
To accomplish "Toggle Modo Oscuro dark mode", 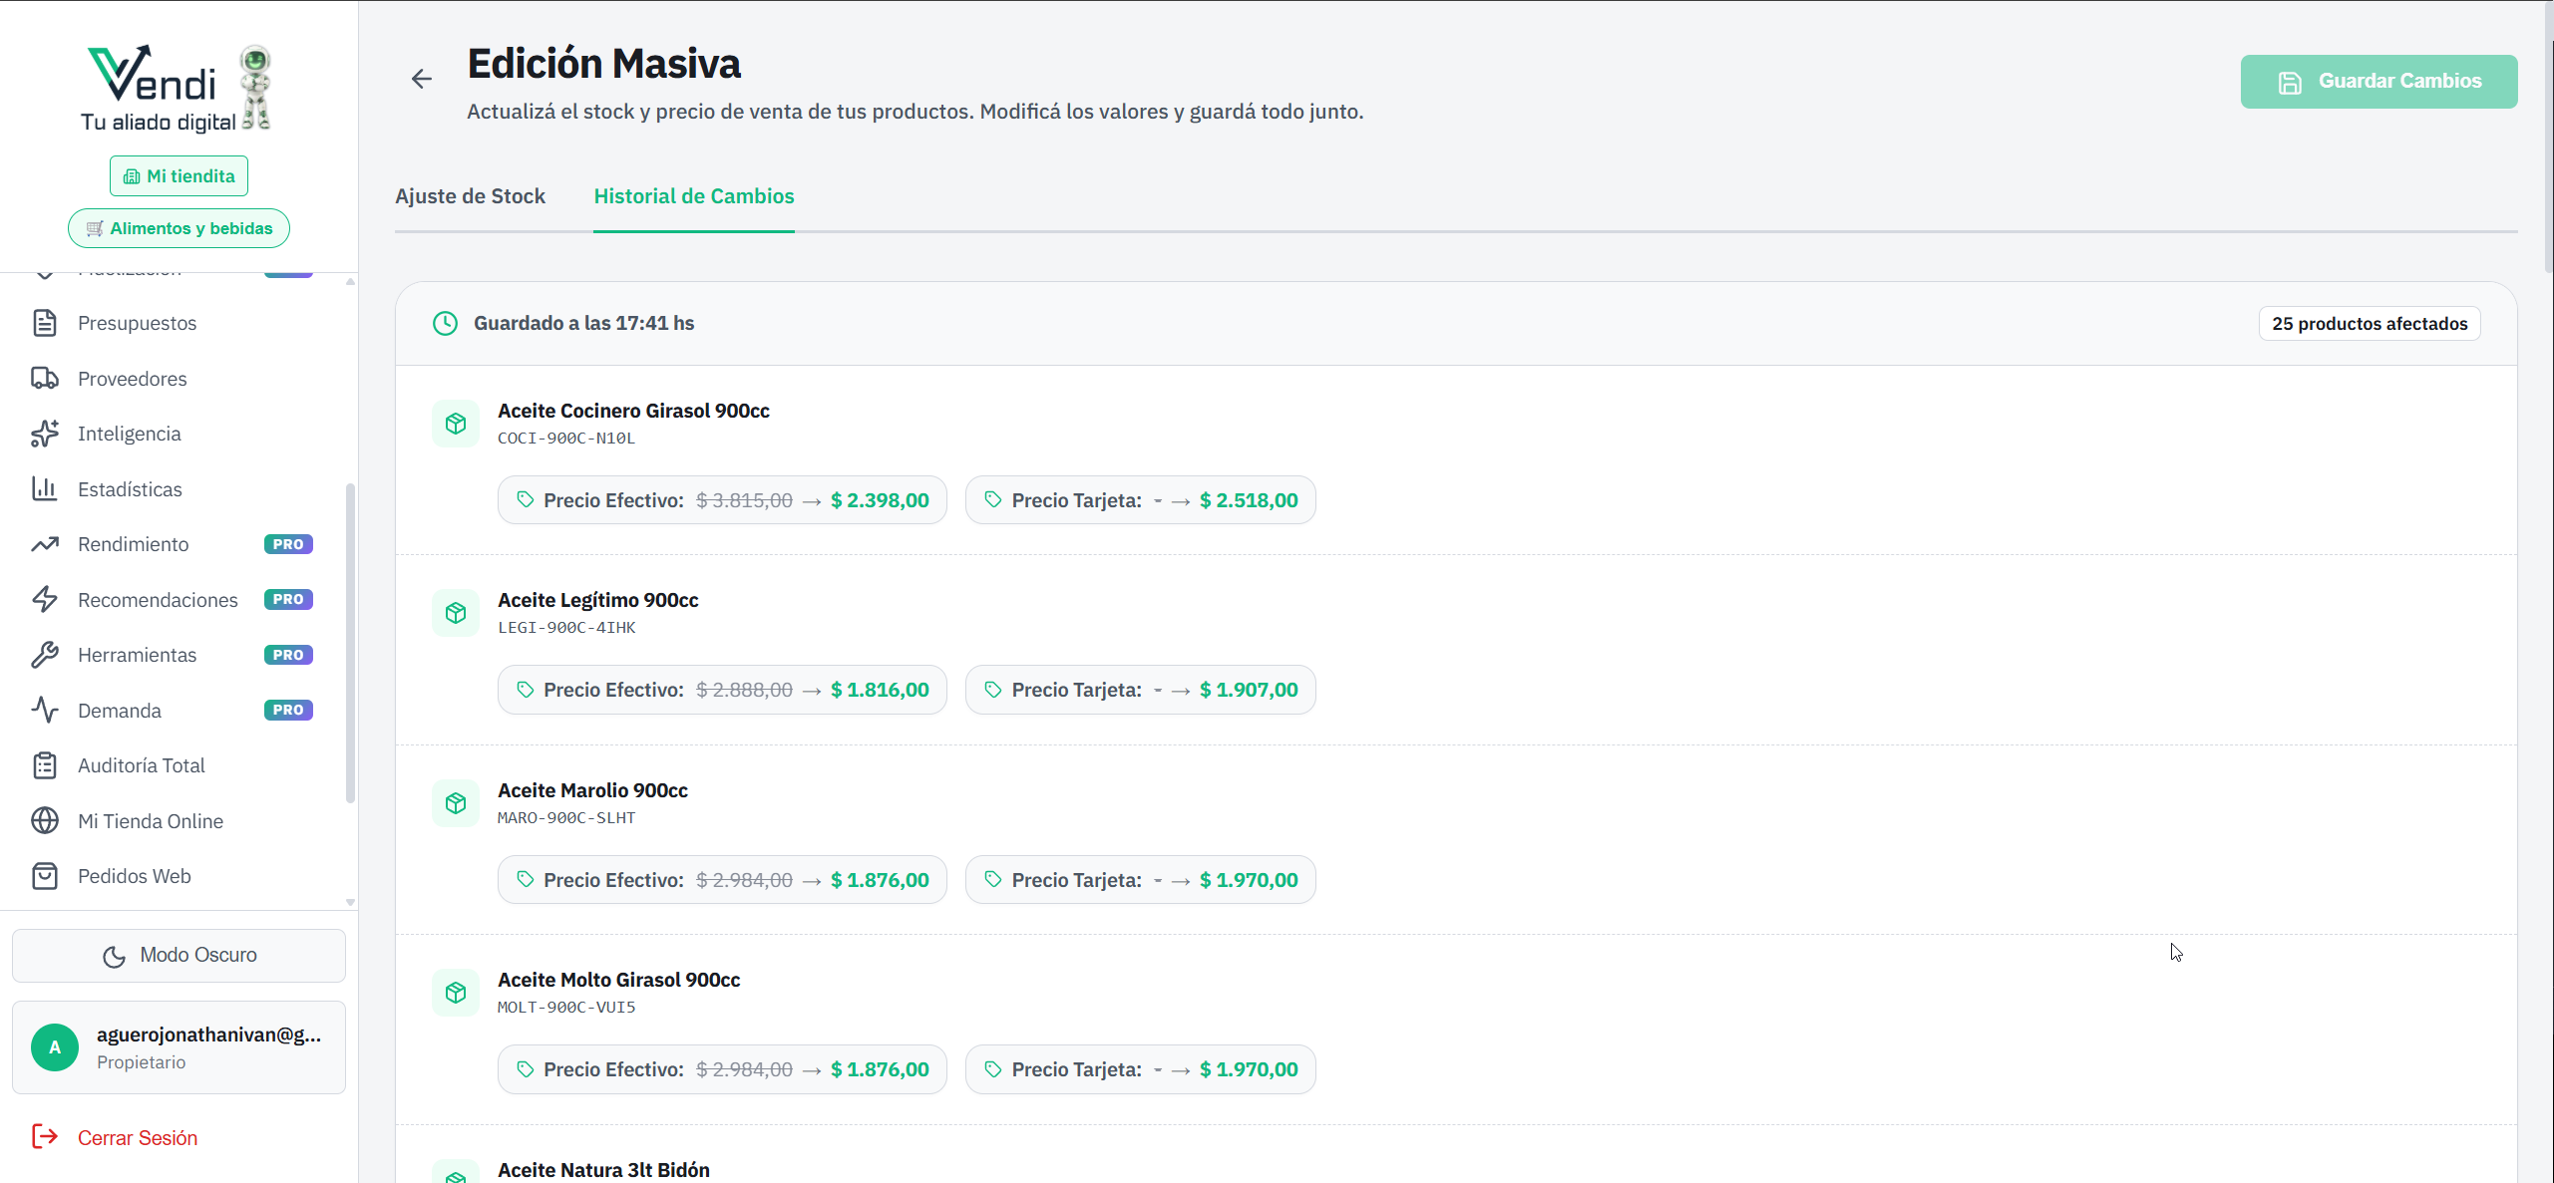I will (x=180, y=956).
